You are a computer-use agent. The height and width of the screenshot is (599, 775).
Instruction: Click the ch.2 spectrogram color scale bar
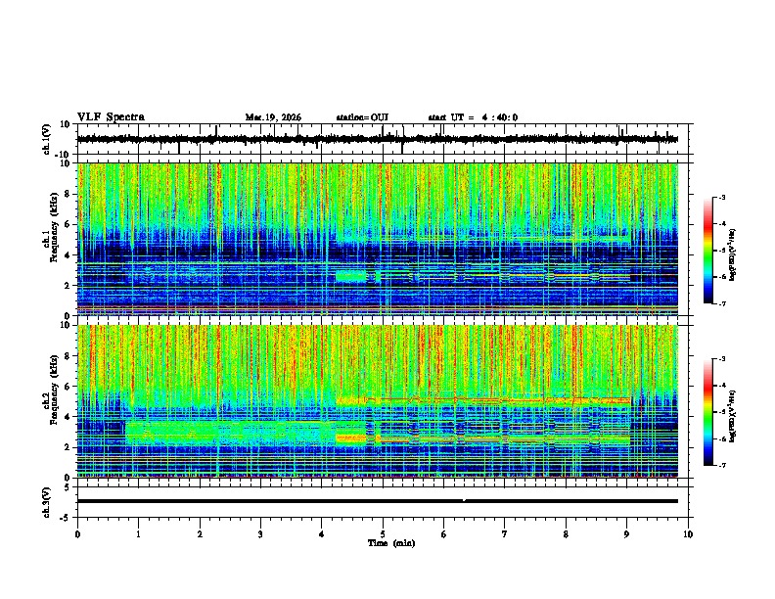pyautogui.click(x=707, y=412)
